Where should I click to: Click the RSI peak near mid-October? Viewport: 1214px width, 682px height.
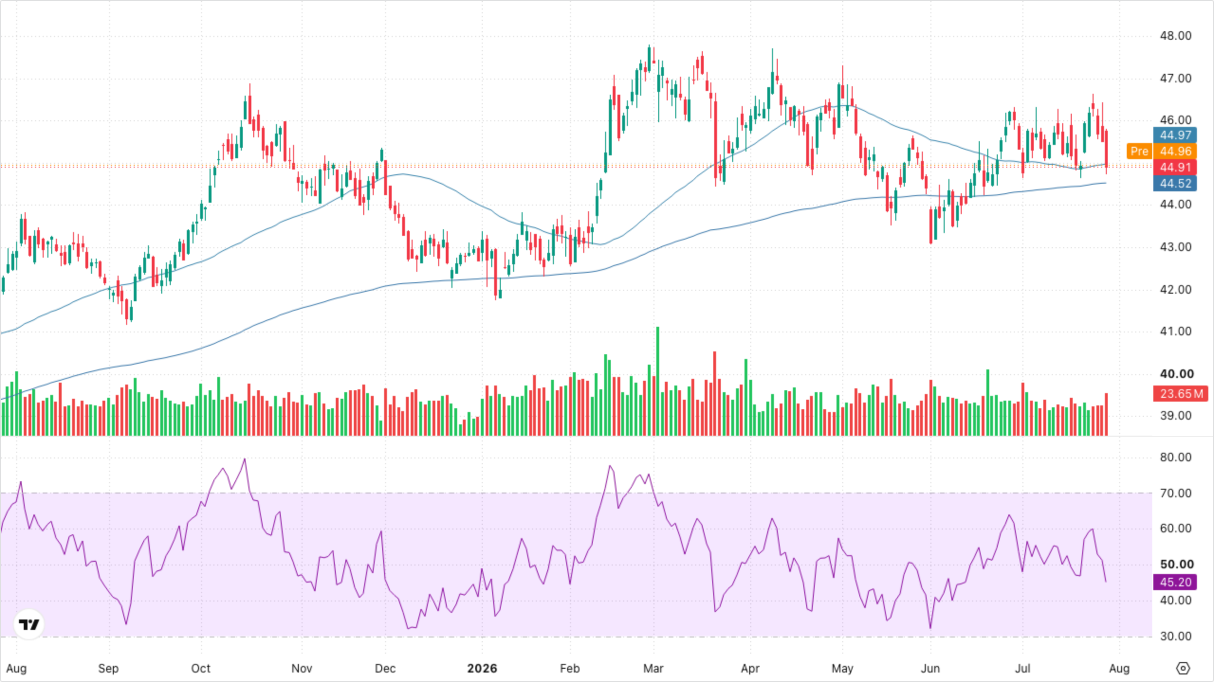[x=245, y=459]
